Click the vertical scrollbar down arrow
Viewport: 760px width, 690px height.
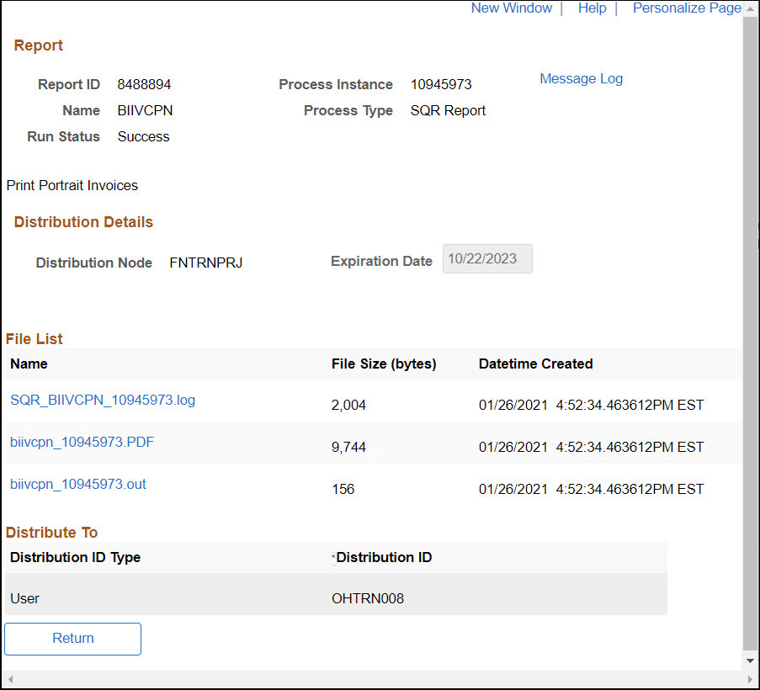(x=750, y=661)
